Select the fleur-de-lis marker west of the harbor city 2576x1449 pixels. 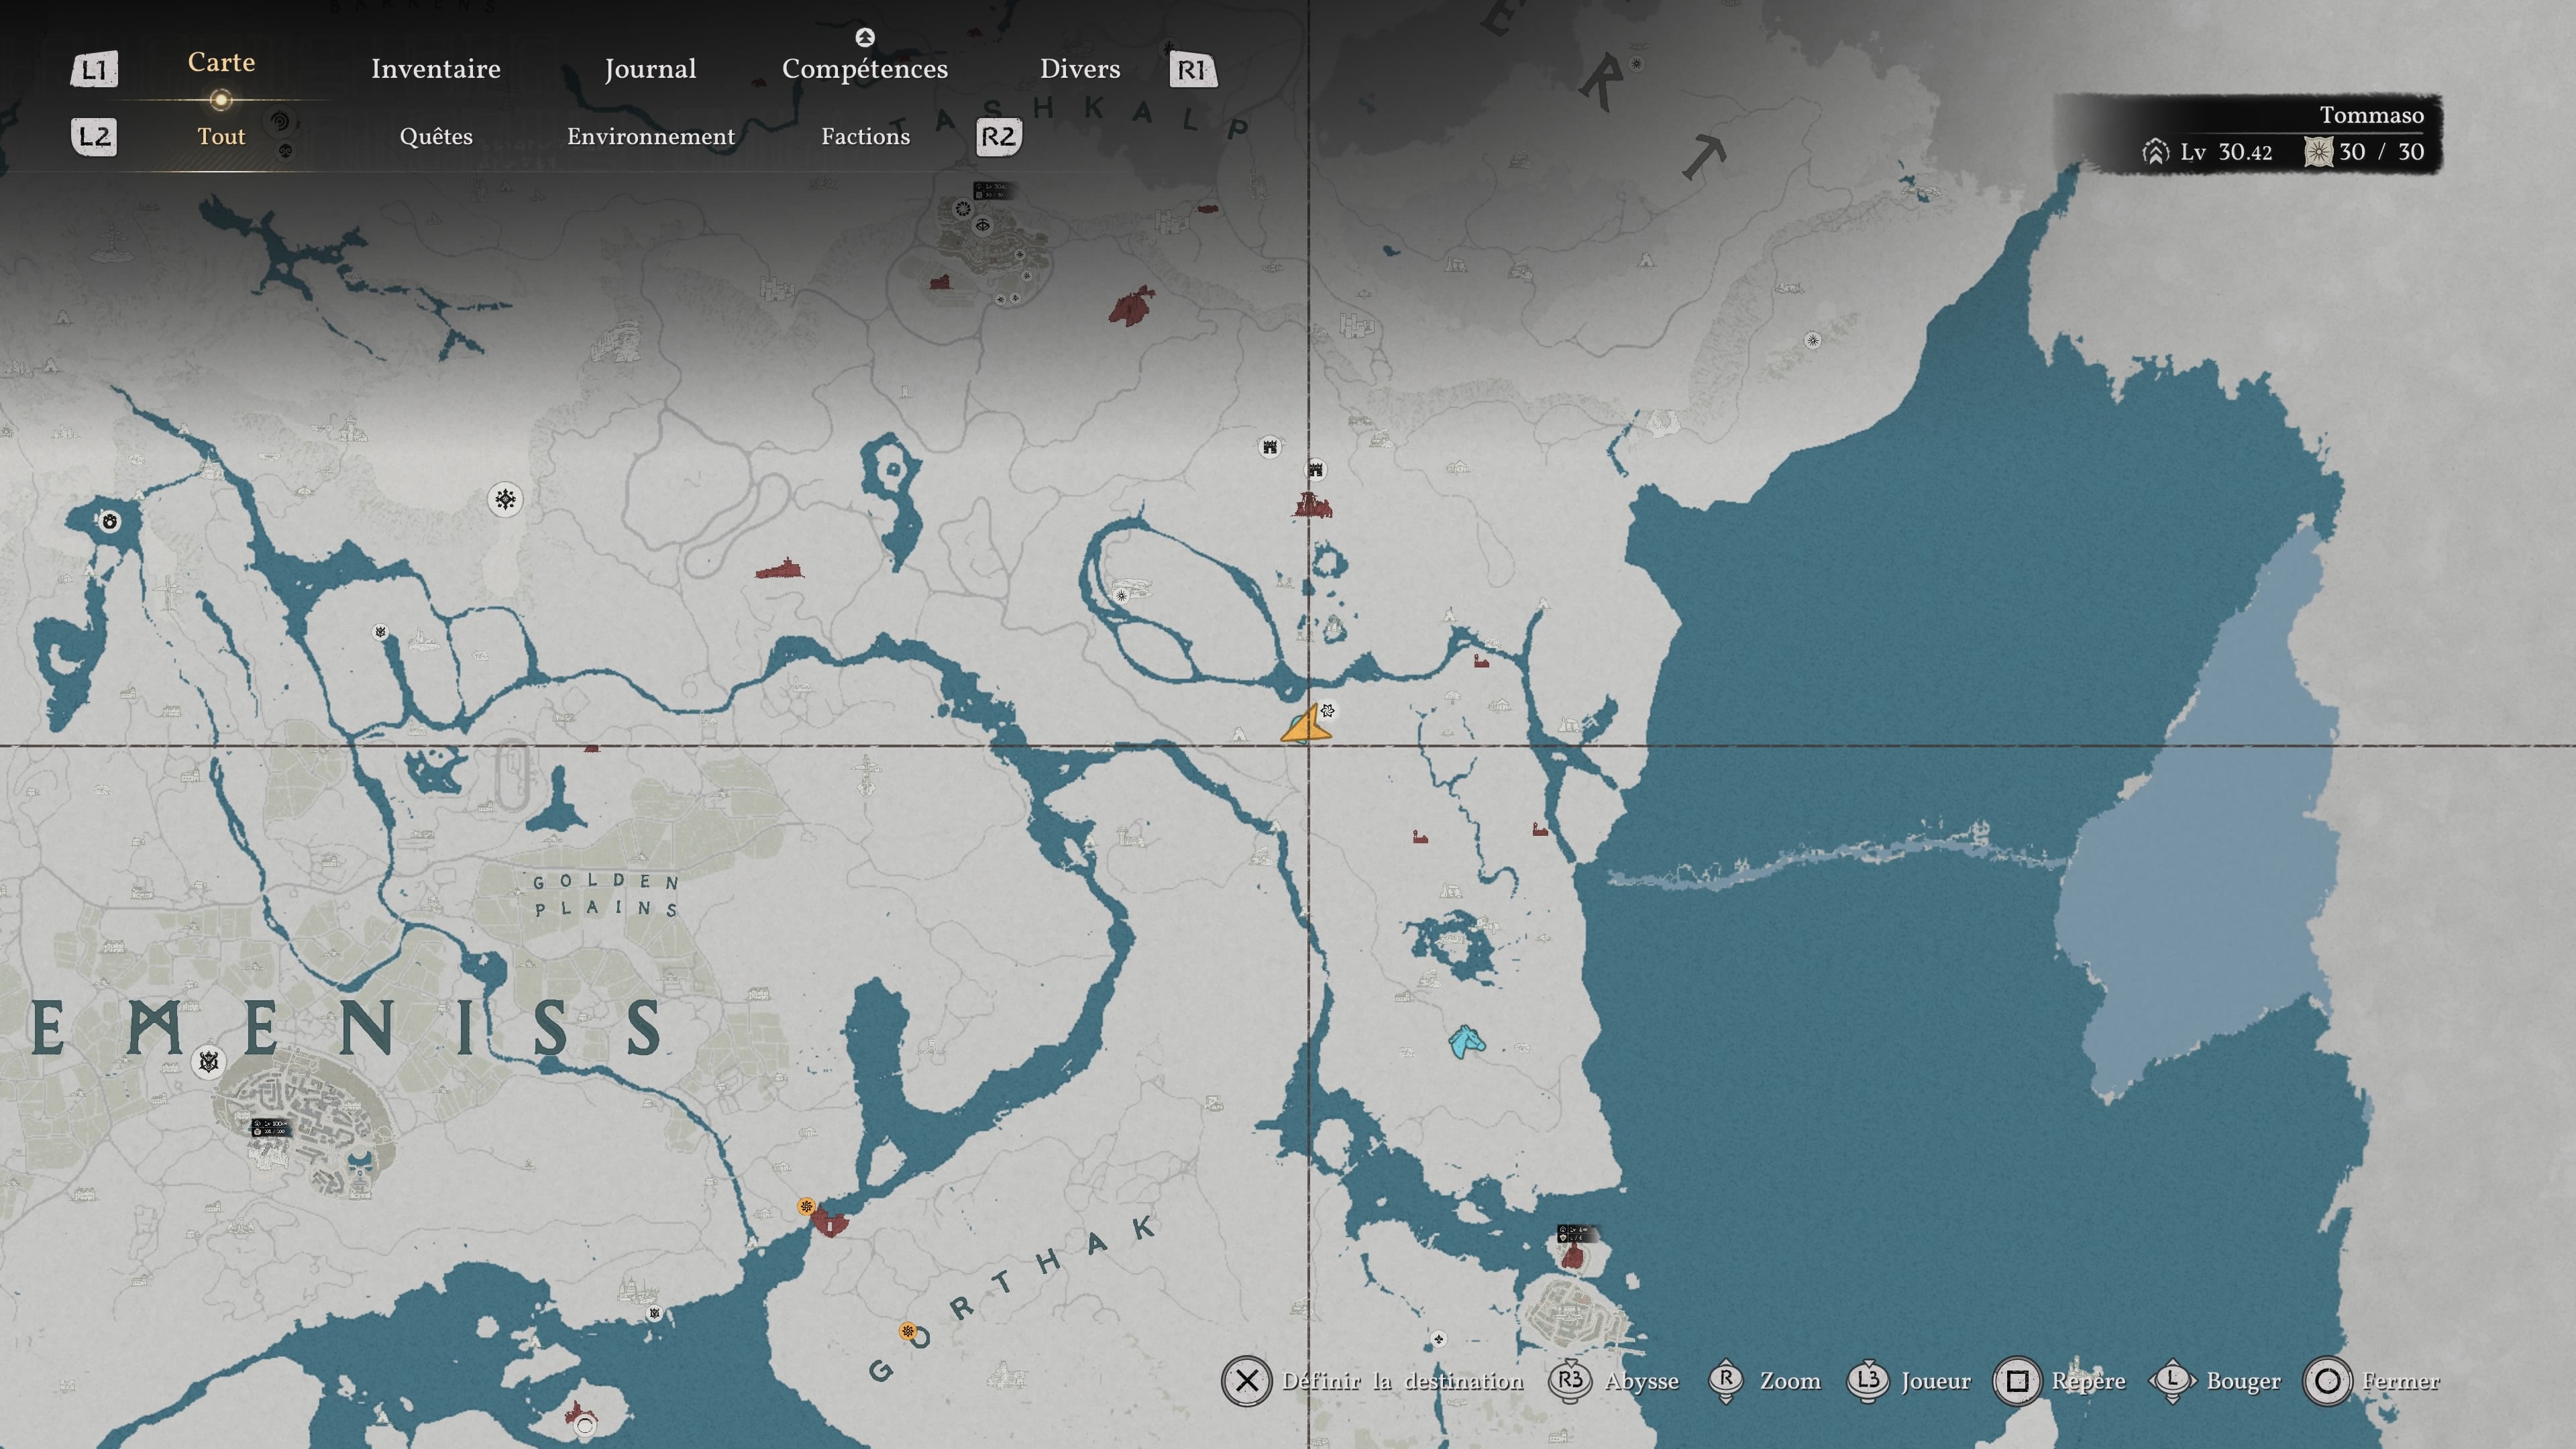coord(1438,1338)
